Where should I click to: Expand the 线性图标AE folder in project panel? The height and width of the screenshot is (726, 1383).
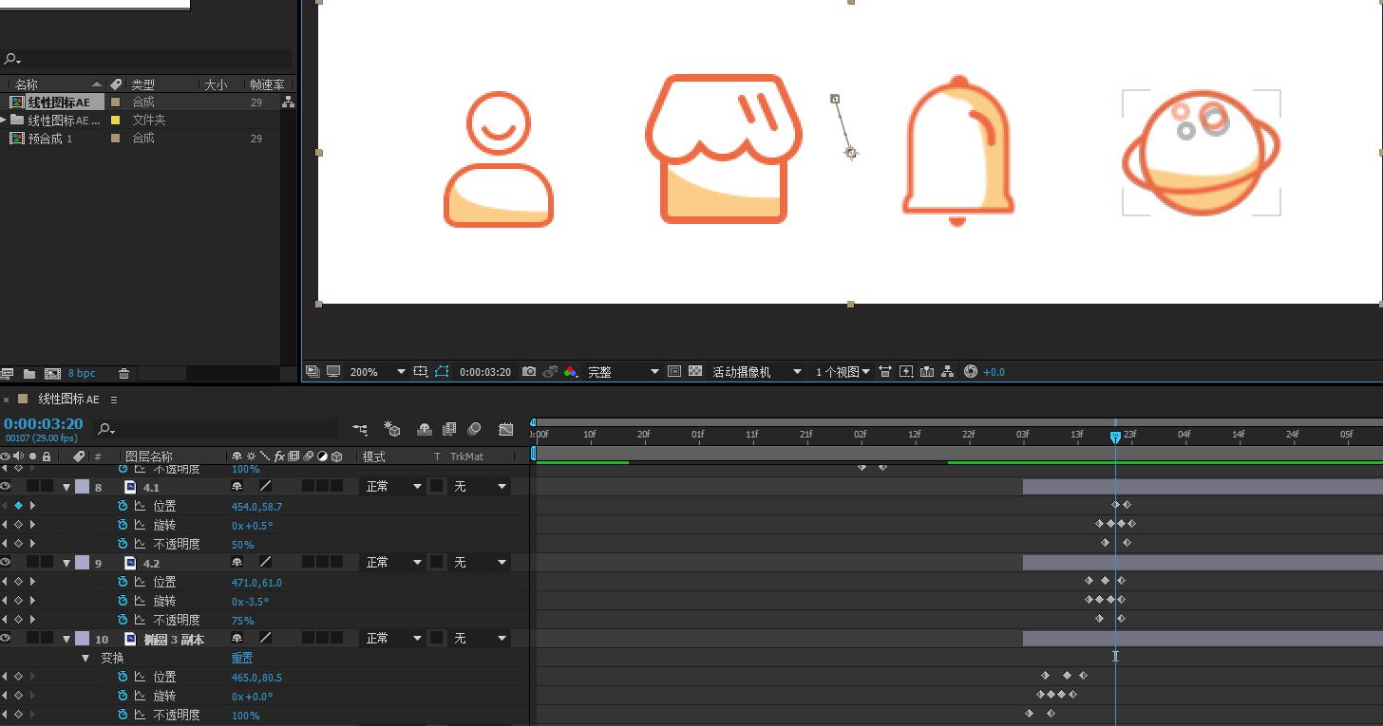(4, 120)
